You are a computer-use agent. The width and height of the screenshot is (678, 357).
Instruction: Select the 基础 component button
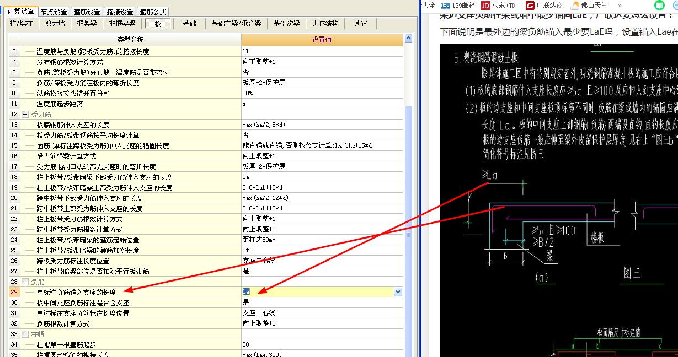coord(190,24)
